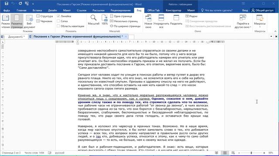Click the Общий доступ share button
Image resolution: width=279 pixels, height=156 pixels.
tap(262, 10)
